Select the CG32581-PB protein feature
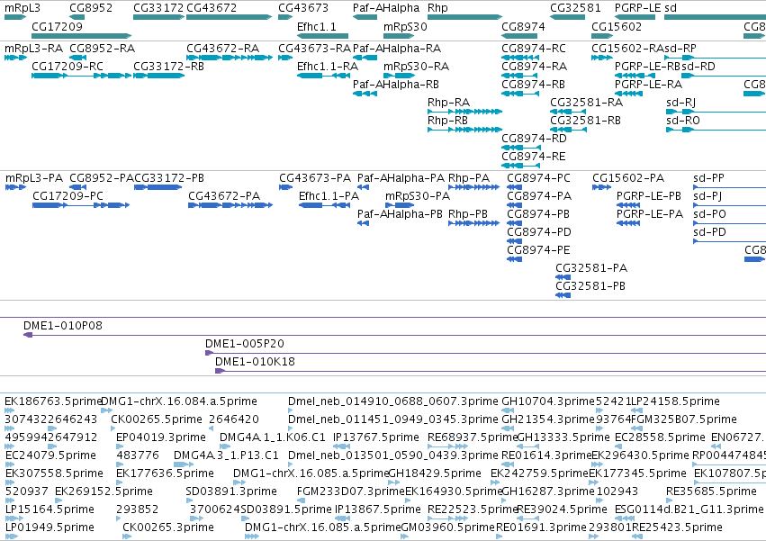Screen dimensions: 766x541 [x=563, y=295]
